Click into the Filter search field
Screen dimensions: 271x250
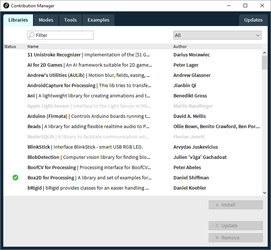[x=61, y=35]
